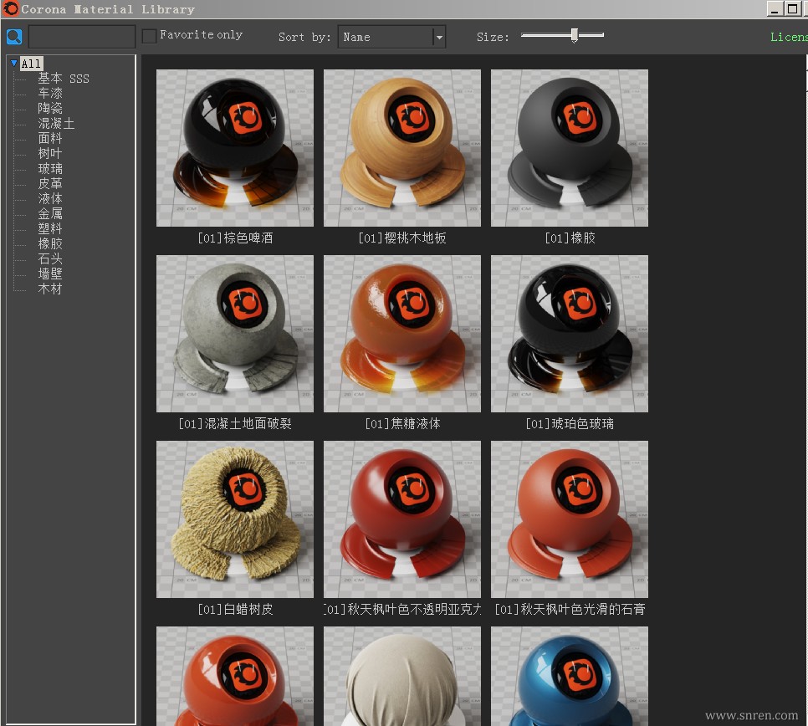Select the 基本 SSS category
The image size is (808, 726).
pos(63,79)
